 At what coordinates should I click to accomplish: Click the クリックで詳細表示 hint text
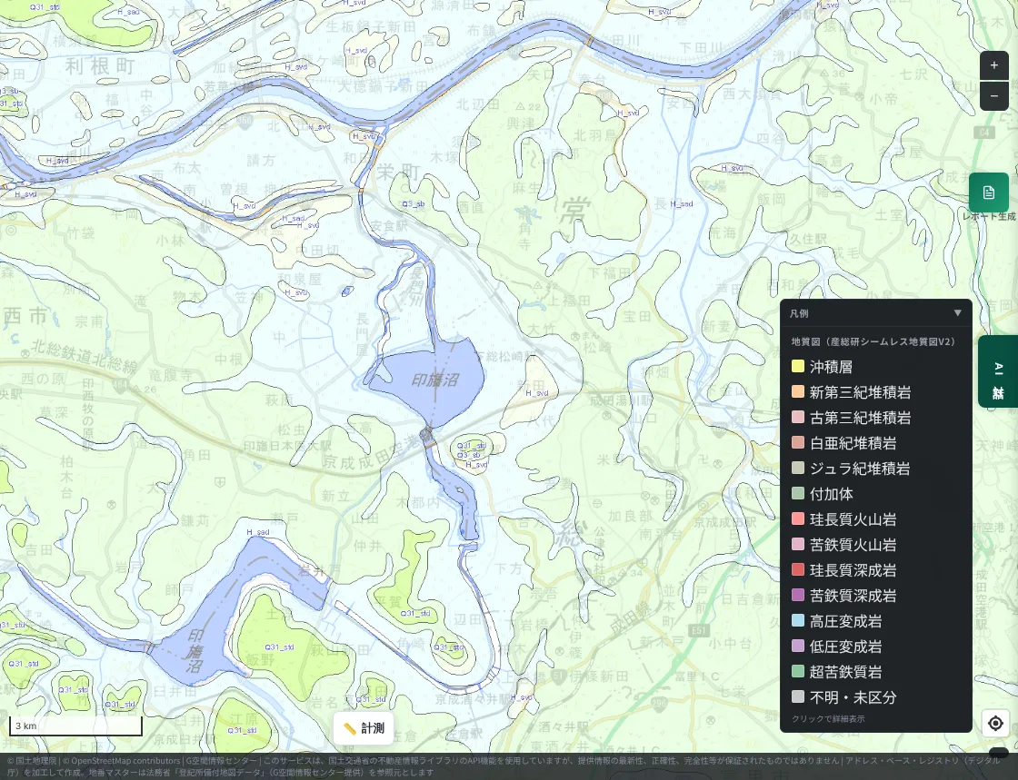[x=828, y=719]
